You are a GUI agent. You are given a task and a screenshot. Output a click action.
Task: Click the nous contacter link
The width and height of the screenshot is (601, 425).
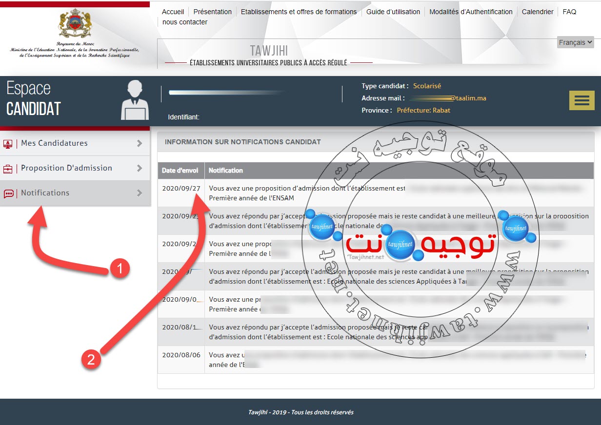[x=185, y=22]
